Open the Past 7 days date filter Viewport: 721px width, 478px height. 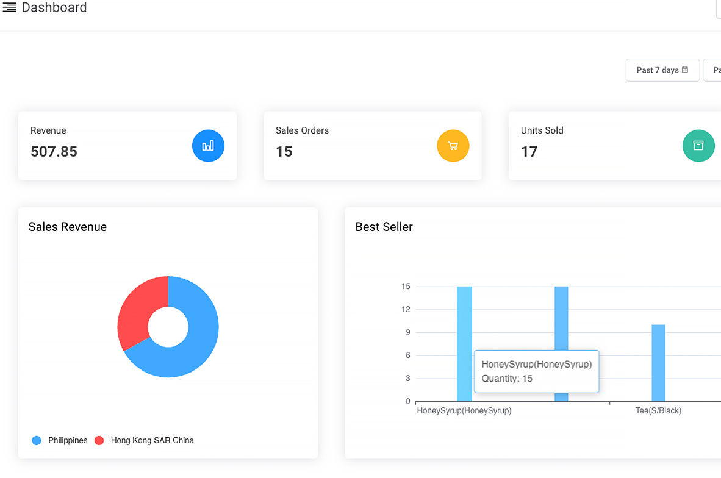pos(662,70)
